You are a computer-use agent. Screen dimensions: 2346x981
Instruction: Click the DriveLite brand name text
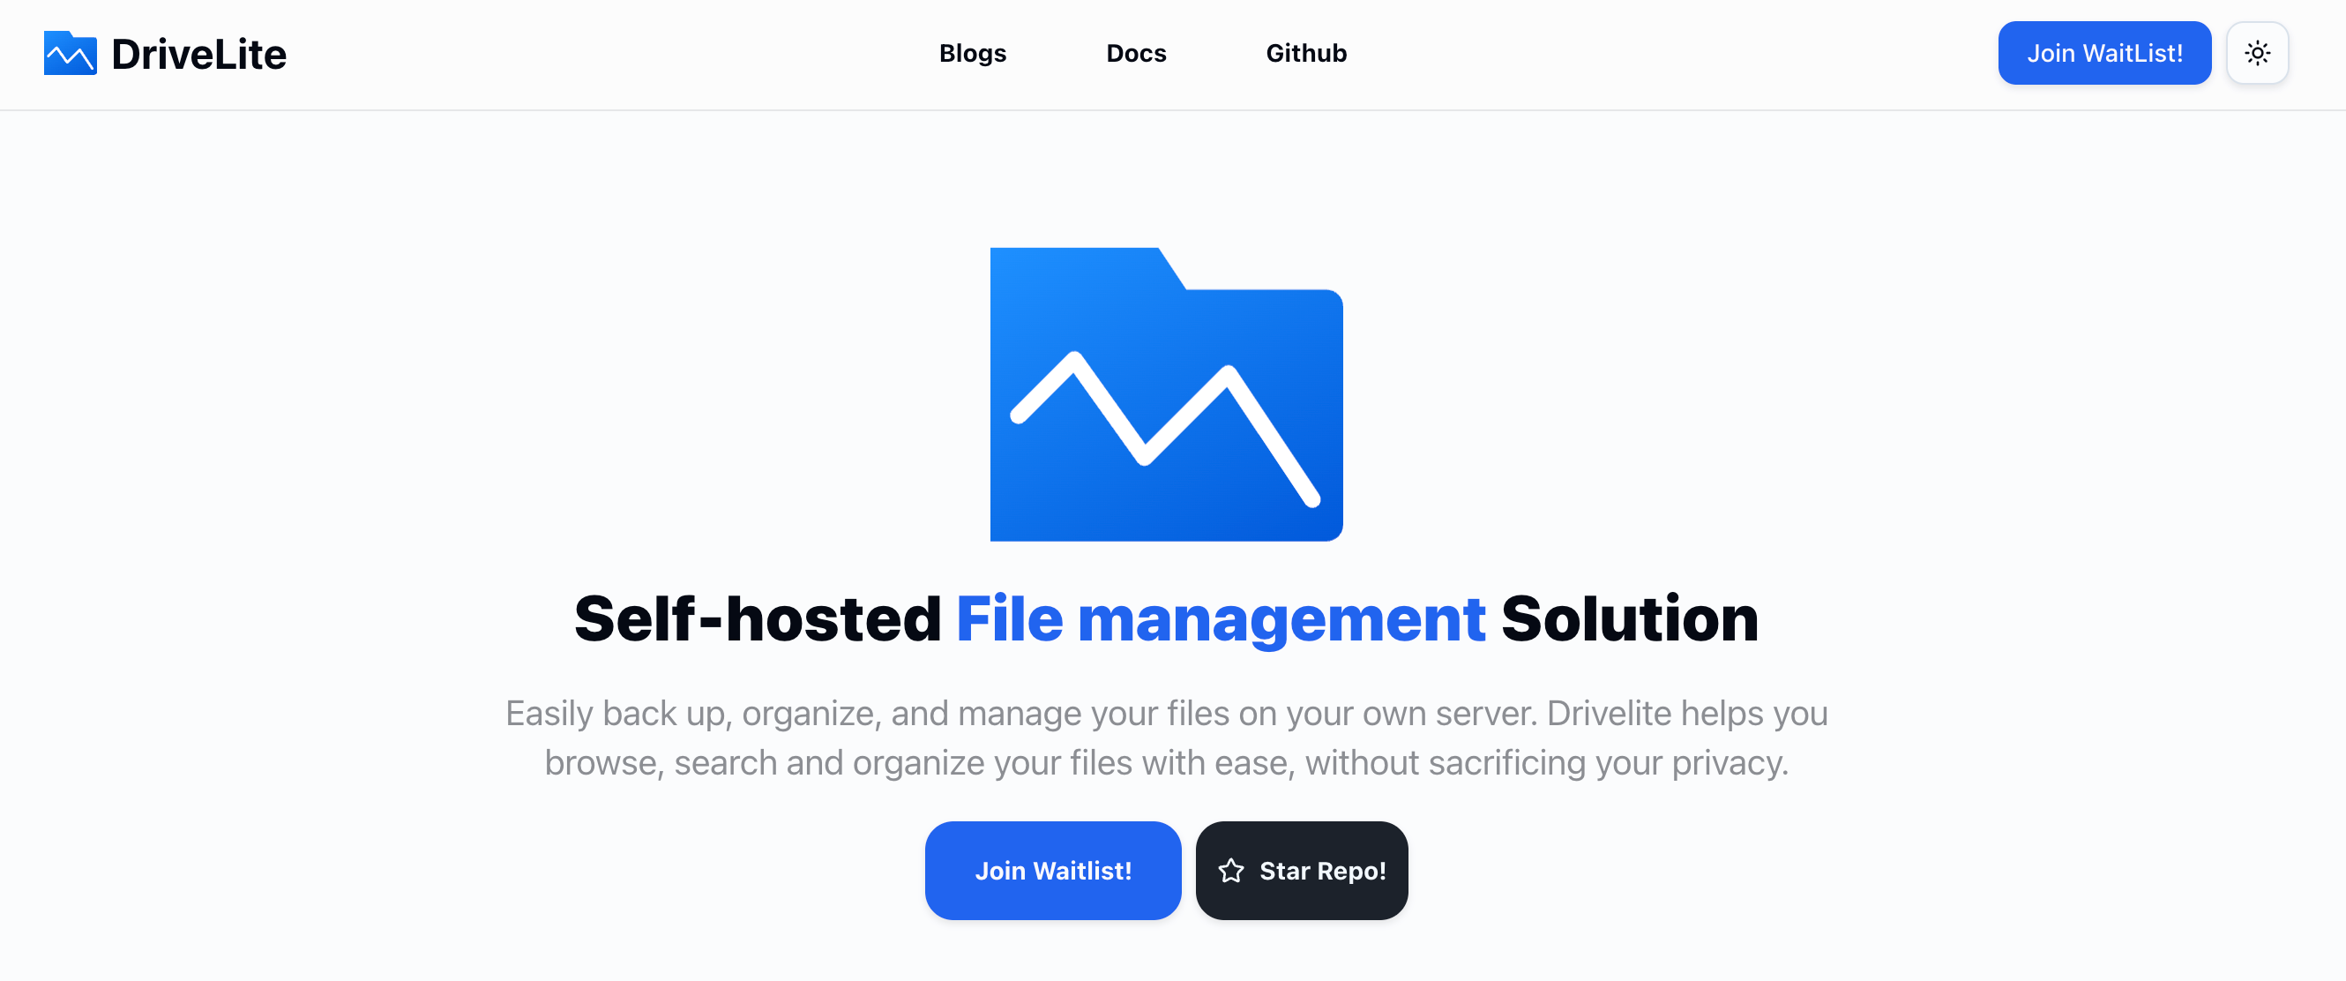point(198,54)
